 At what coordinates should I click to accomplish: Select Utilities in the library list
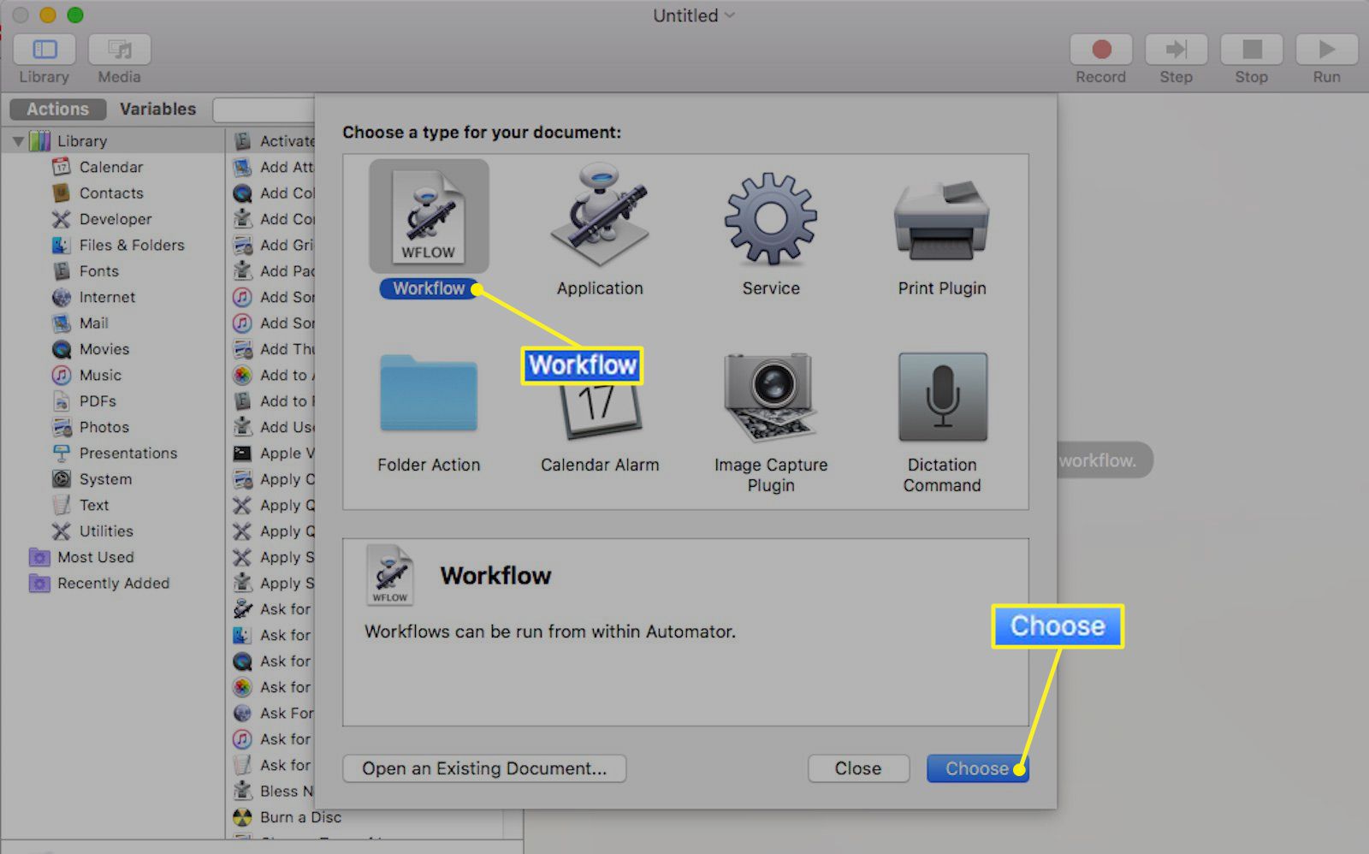(106, 531)
